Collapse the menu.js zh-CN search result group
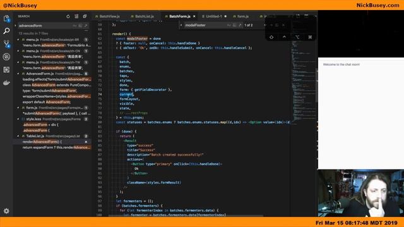The image size is (404, 227). (x=18, y=51)
